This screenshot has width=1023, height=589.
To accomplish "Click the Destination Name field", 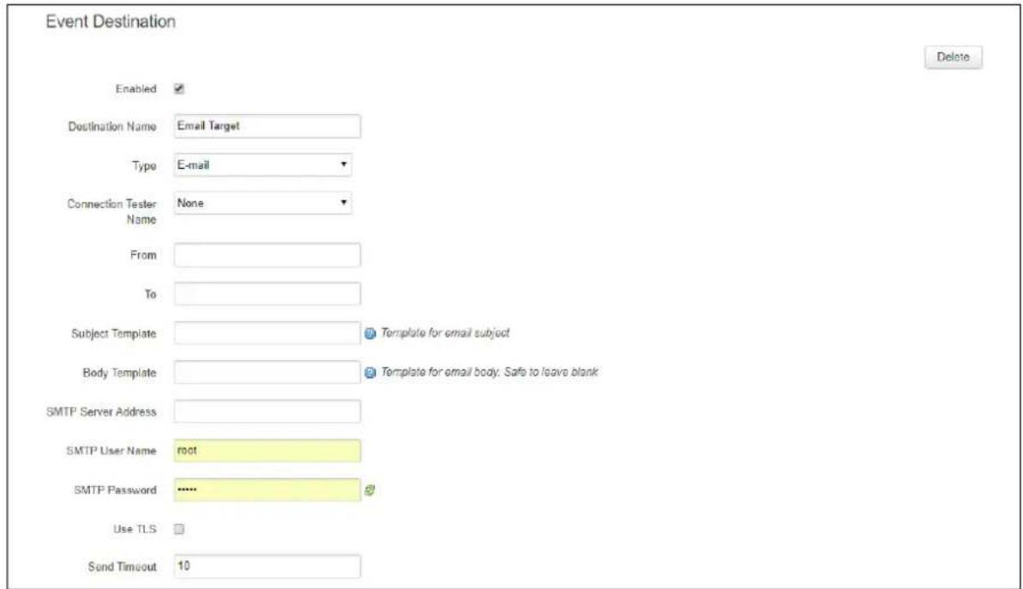I will pyautogui.click(x=267, y=126).
